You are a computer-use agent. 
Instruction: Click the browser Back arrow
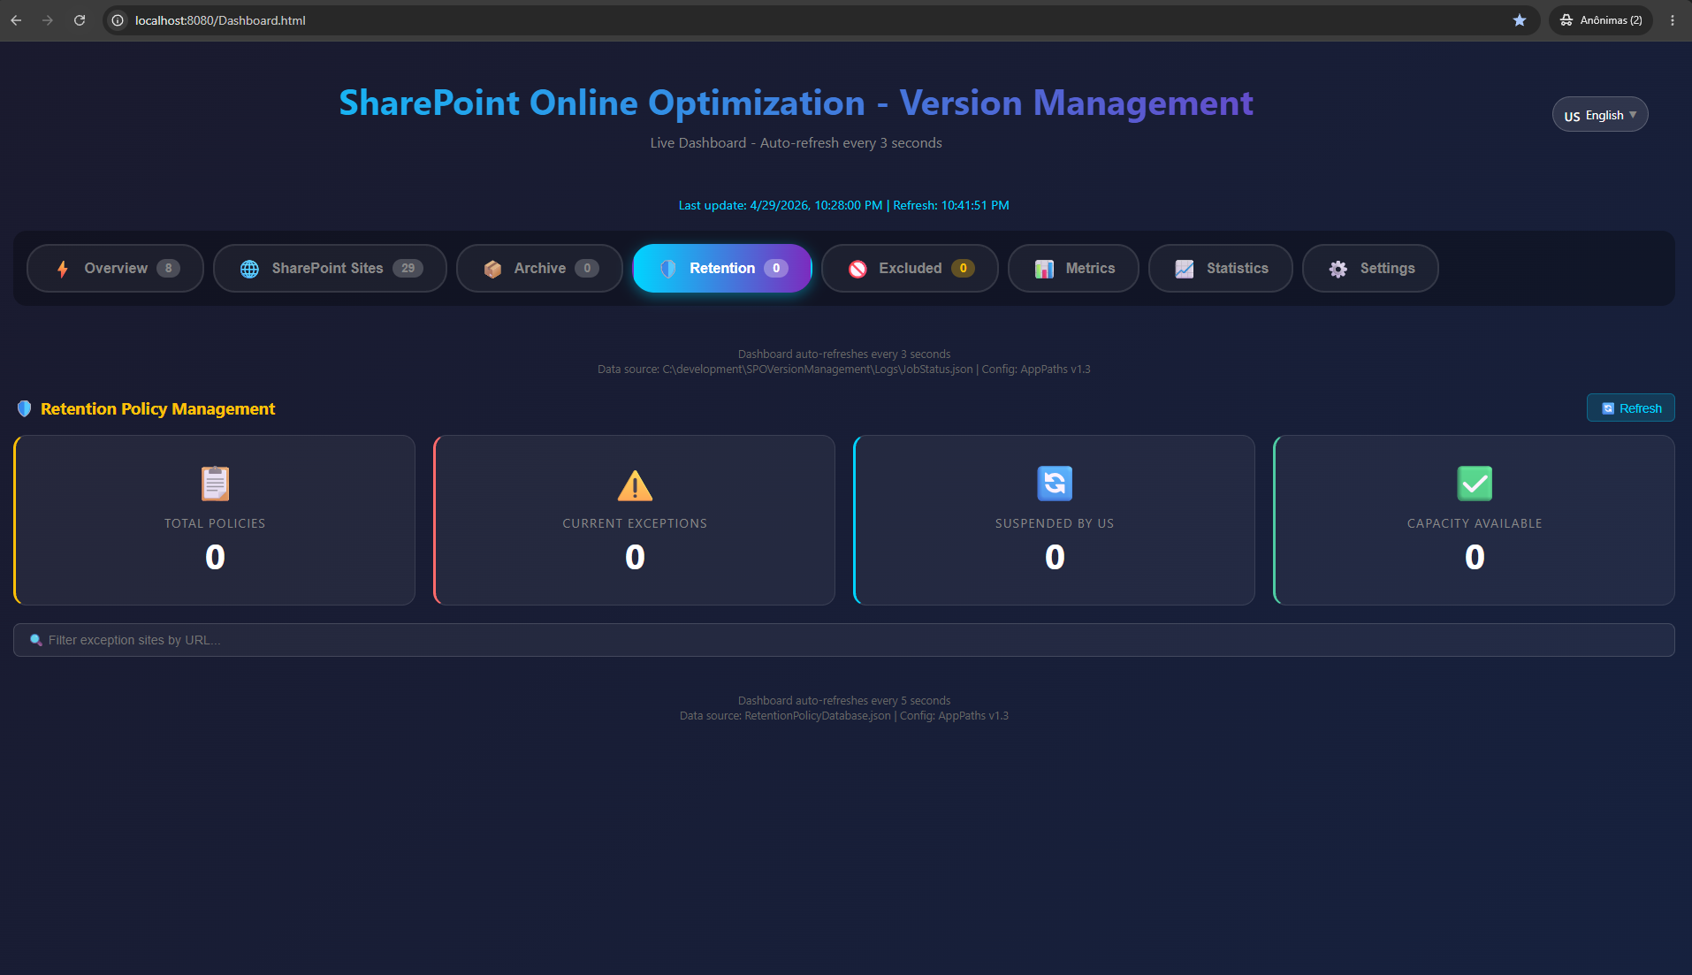16,20
